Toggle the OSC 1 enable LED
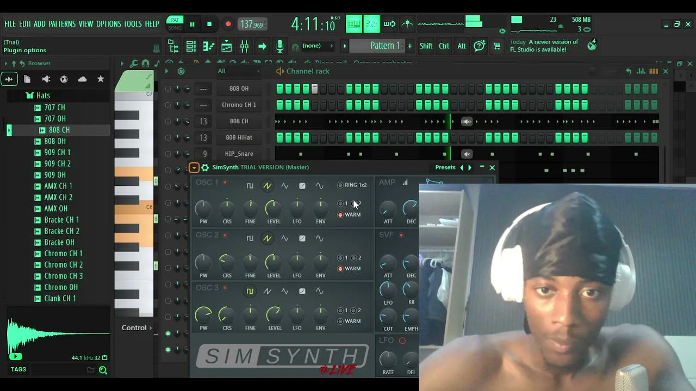696x391 pixels. [x=225, y=182]
